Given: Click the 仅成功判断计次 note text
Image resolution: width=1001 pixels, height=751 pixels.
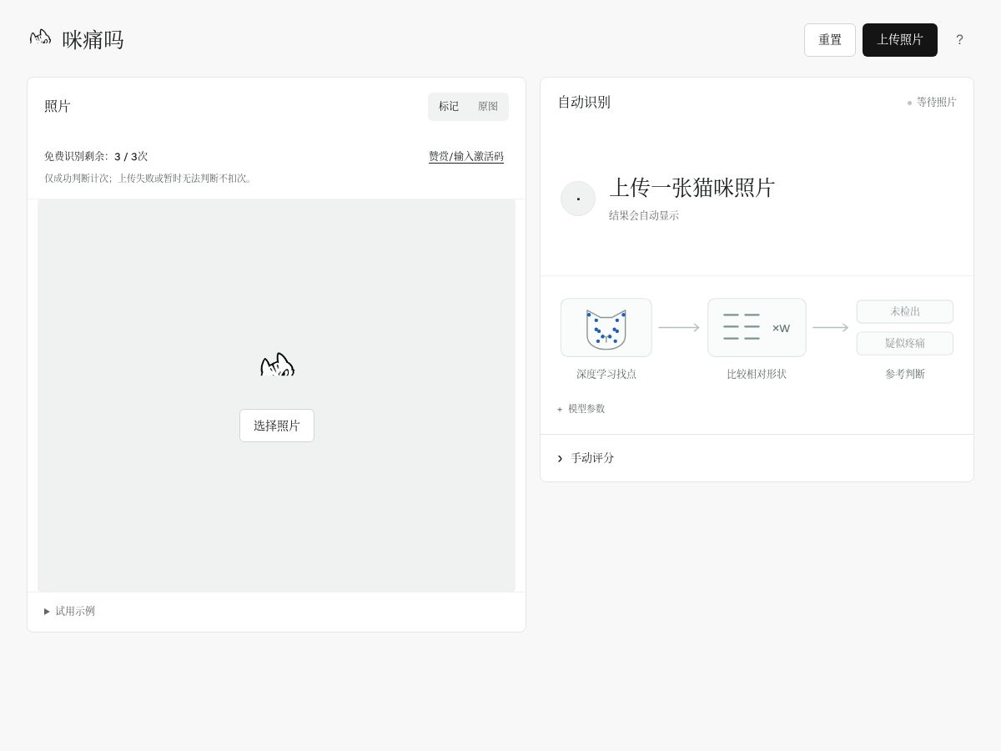Looking at the screenshot, I should (x=149, y=178).
